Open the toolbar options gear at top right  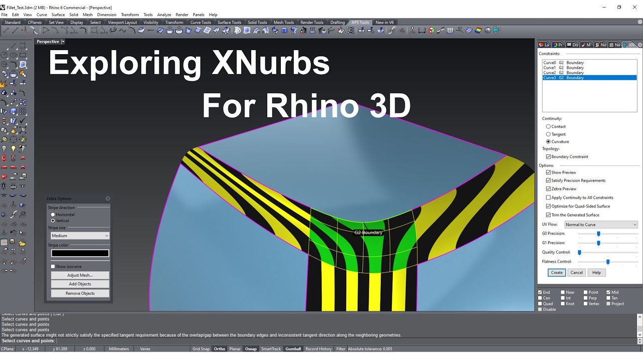tap(640, 22)
